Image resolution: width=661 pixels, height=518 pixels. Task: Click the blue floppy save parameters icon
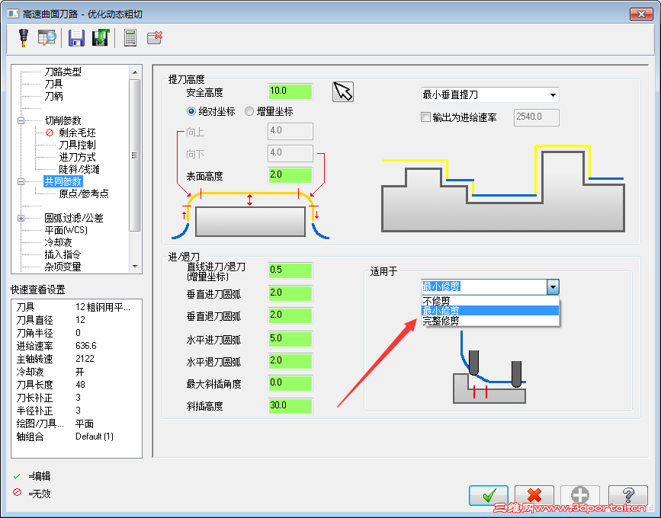pos(76,37)
